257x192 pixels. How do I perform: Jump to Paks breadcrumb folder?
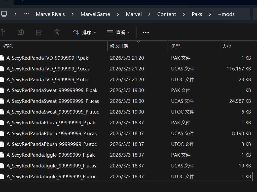197,14
